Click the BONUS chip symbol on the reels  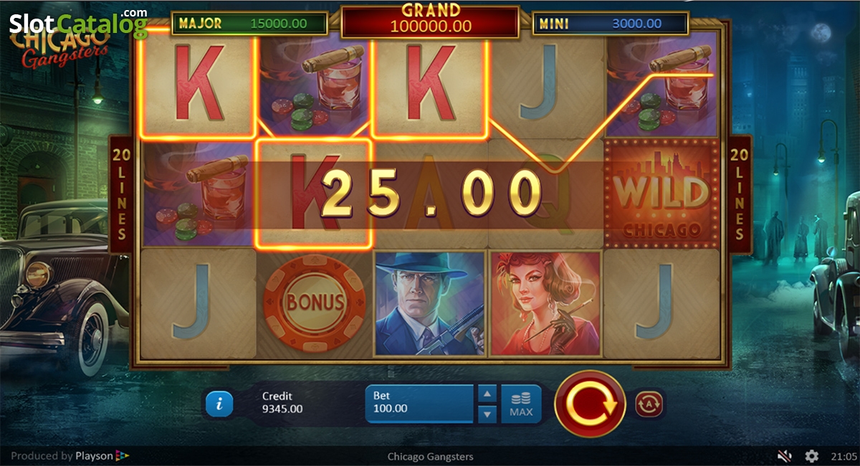(315, 303)
